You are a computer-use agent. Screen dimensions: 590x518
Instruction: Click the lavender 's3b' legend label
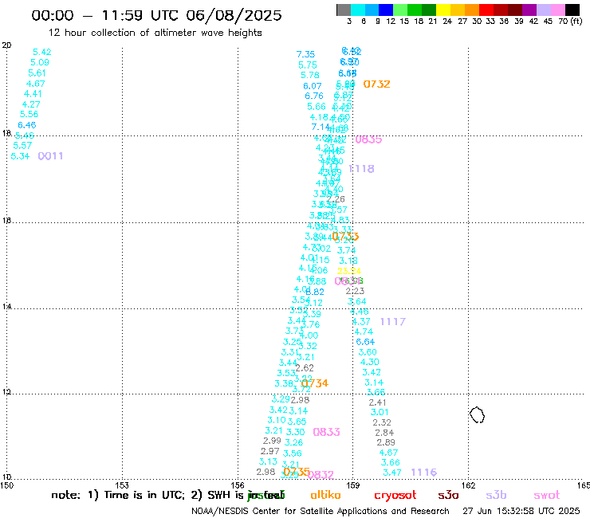point(496,495)
